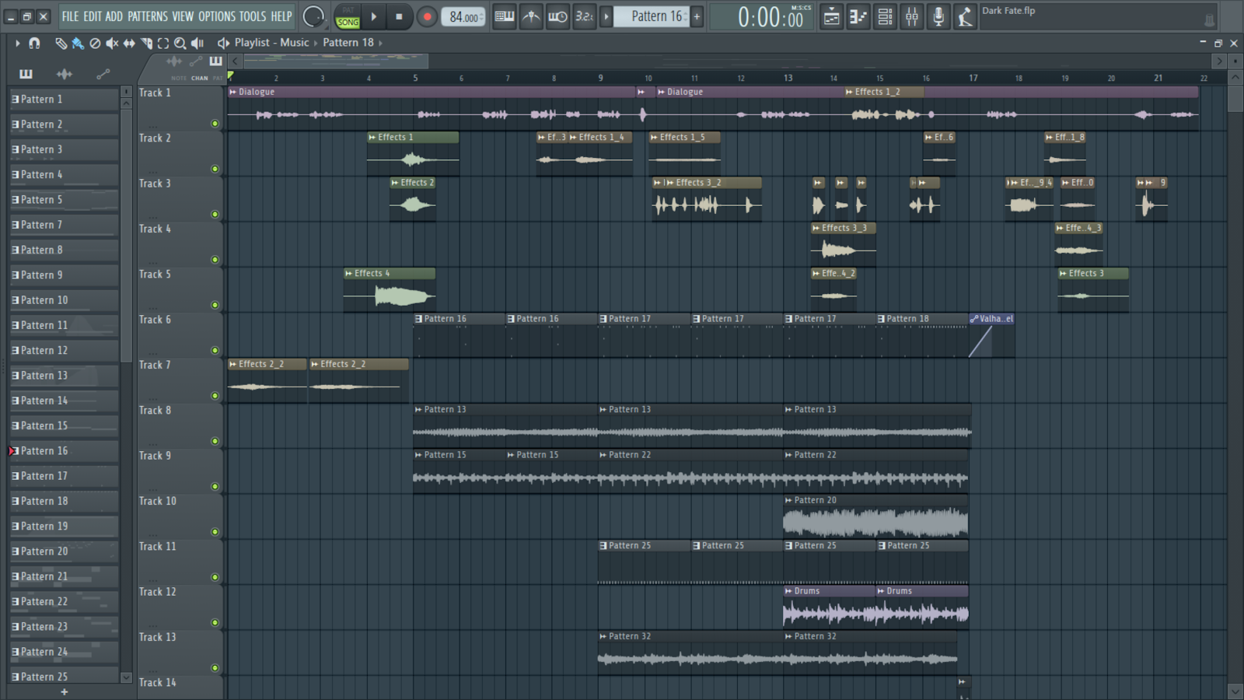Select the Slice tool
This screenshot has height=700, width=1244.
[146, 44]
